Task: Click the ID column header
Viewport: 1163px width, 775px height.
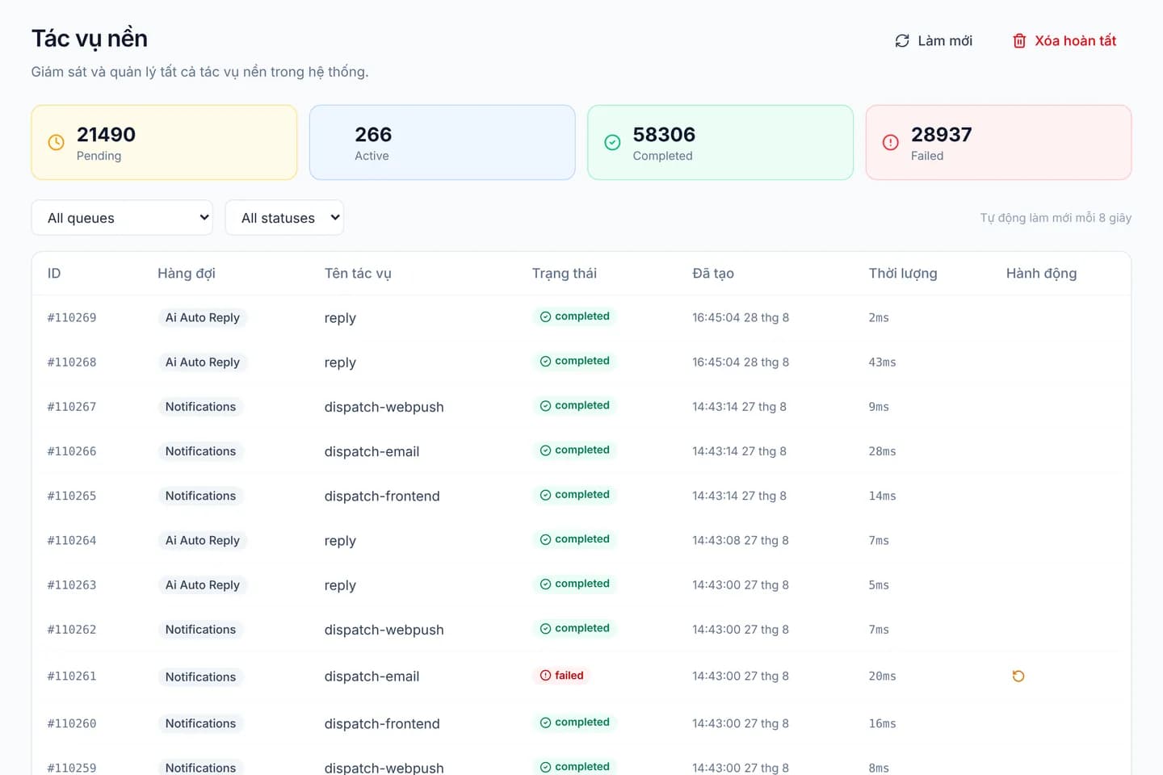Action: (54, 274)
